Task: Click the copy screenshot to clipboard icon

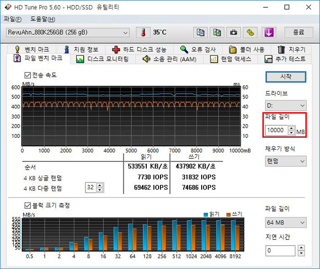Action: tap(217, 32)
